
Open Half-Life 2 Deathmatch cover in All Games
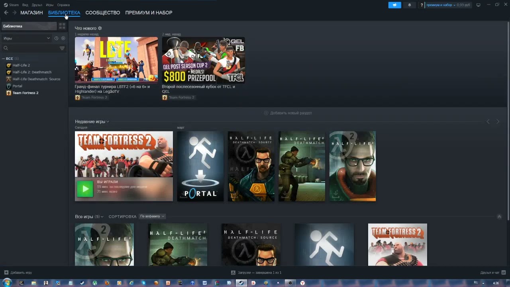coord(178,245)
